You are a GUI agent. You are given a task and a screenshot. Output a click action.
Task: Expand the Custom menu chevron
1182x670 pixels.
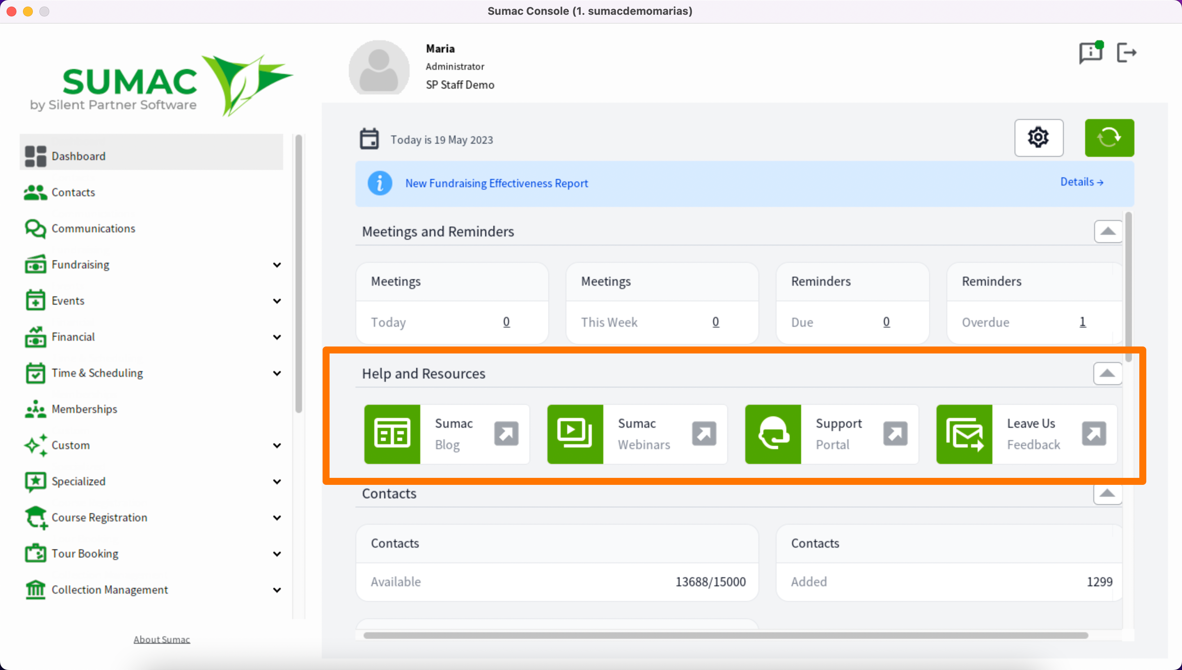[x=277, y=445]
